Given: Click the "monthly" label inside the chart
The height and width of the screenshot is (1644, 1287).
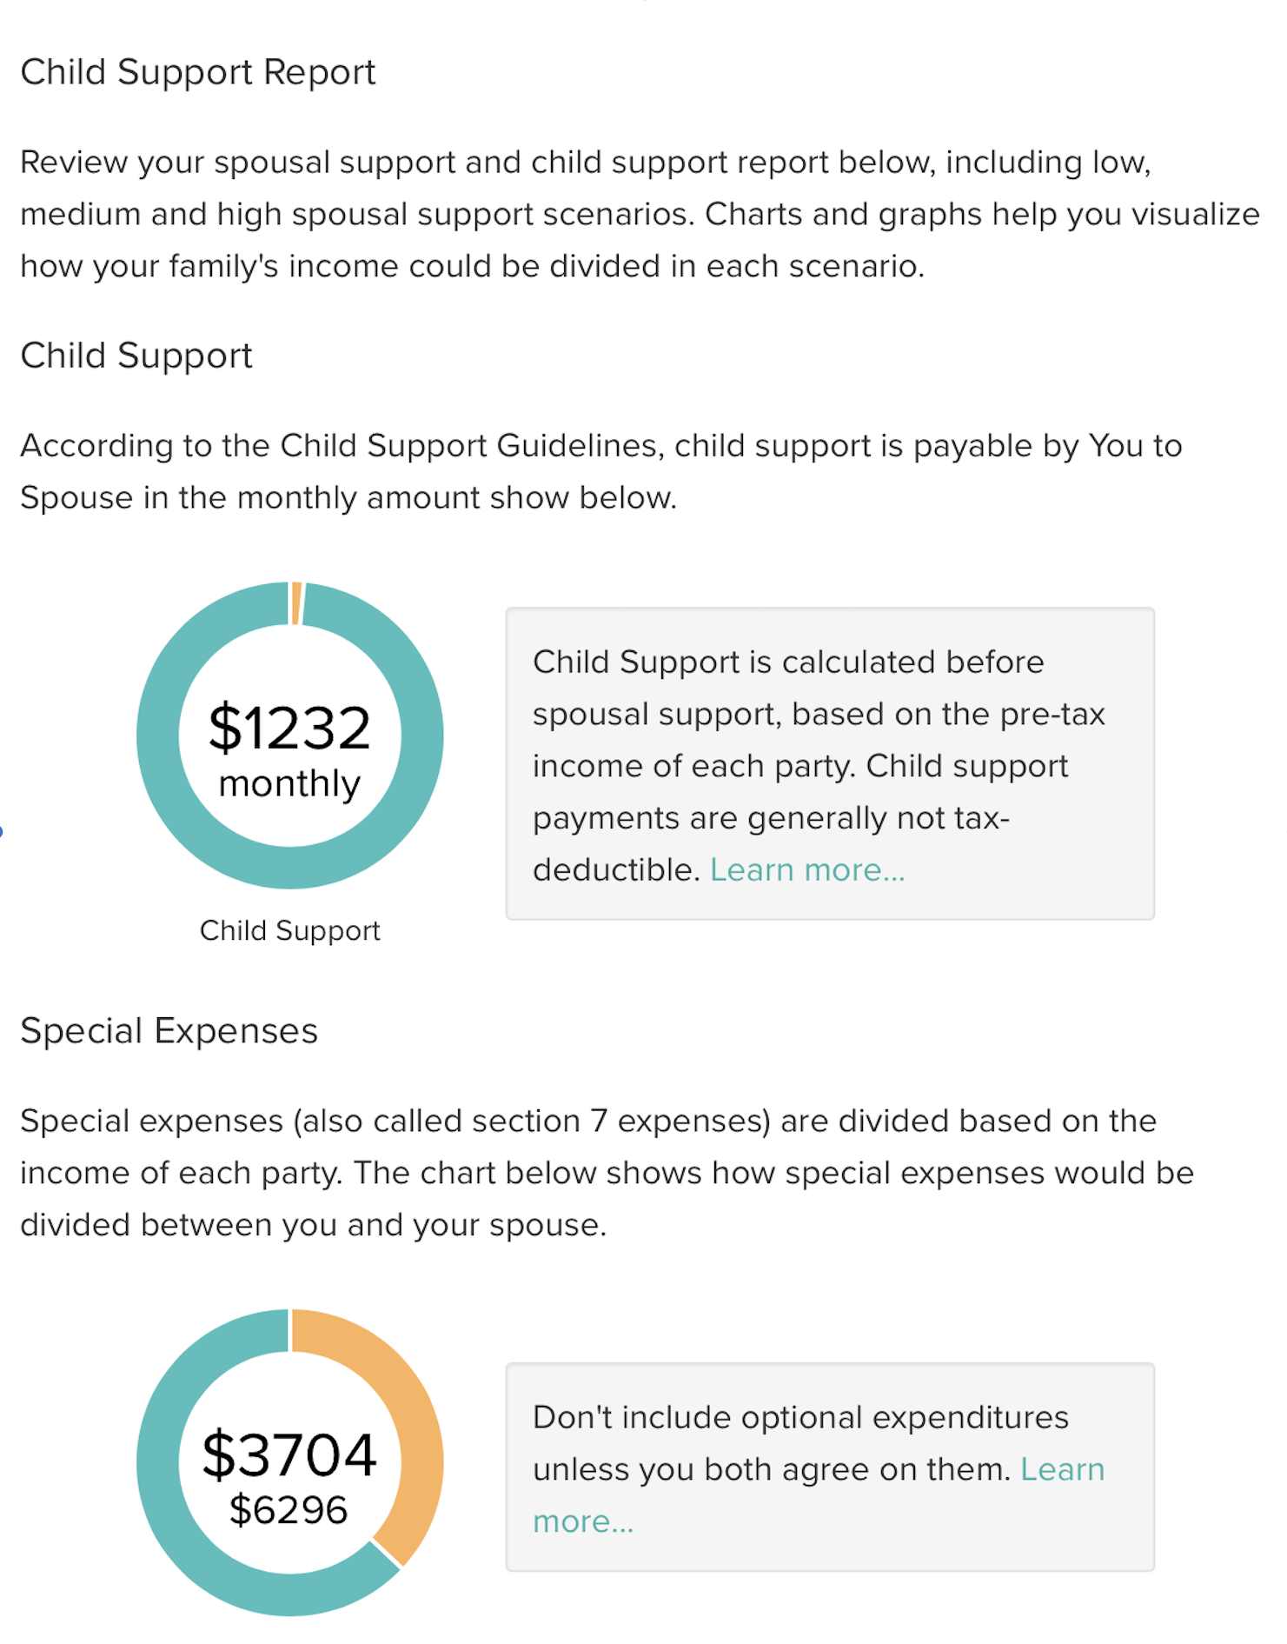Looking at the screenshot, I should 289,784.
